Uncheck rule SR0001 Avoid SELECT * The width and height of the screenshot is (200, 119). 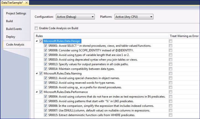(x=45, y=46)
